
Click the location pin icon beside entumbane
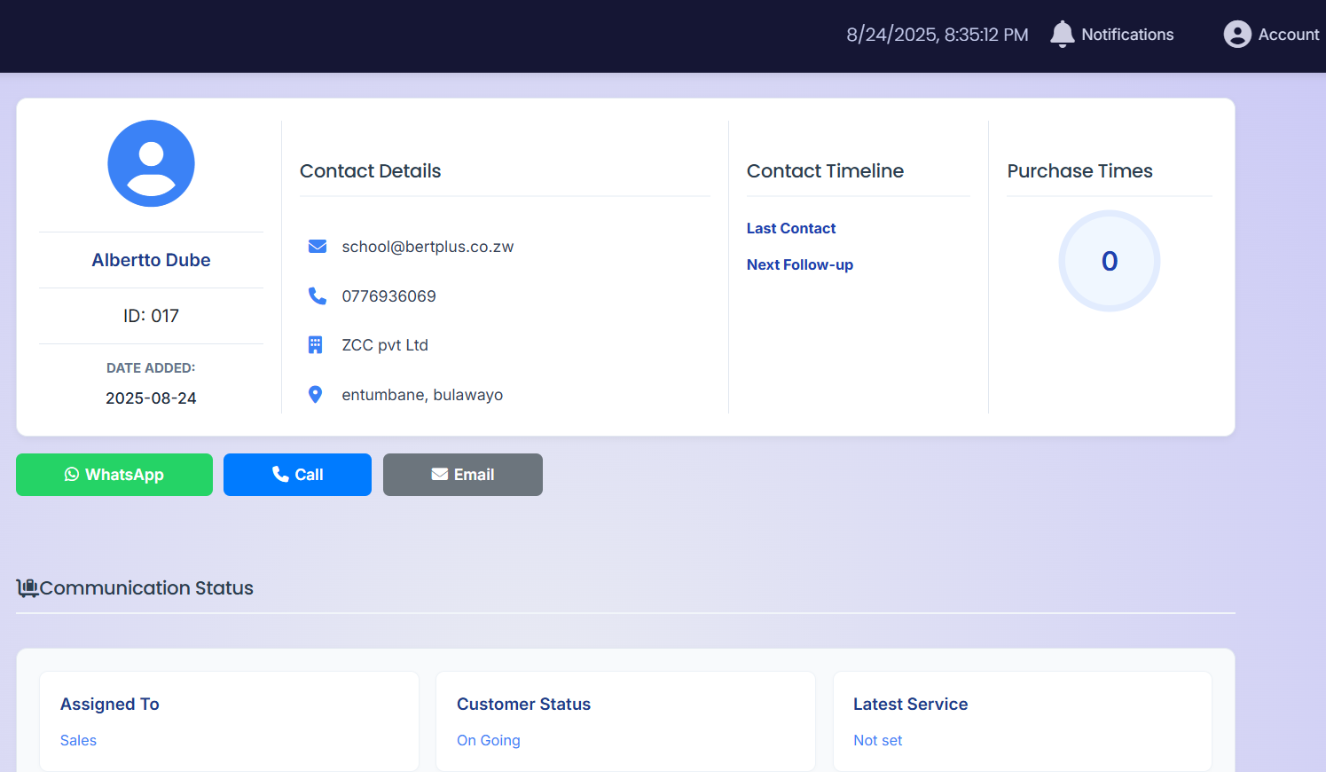pos(315,395)
